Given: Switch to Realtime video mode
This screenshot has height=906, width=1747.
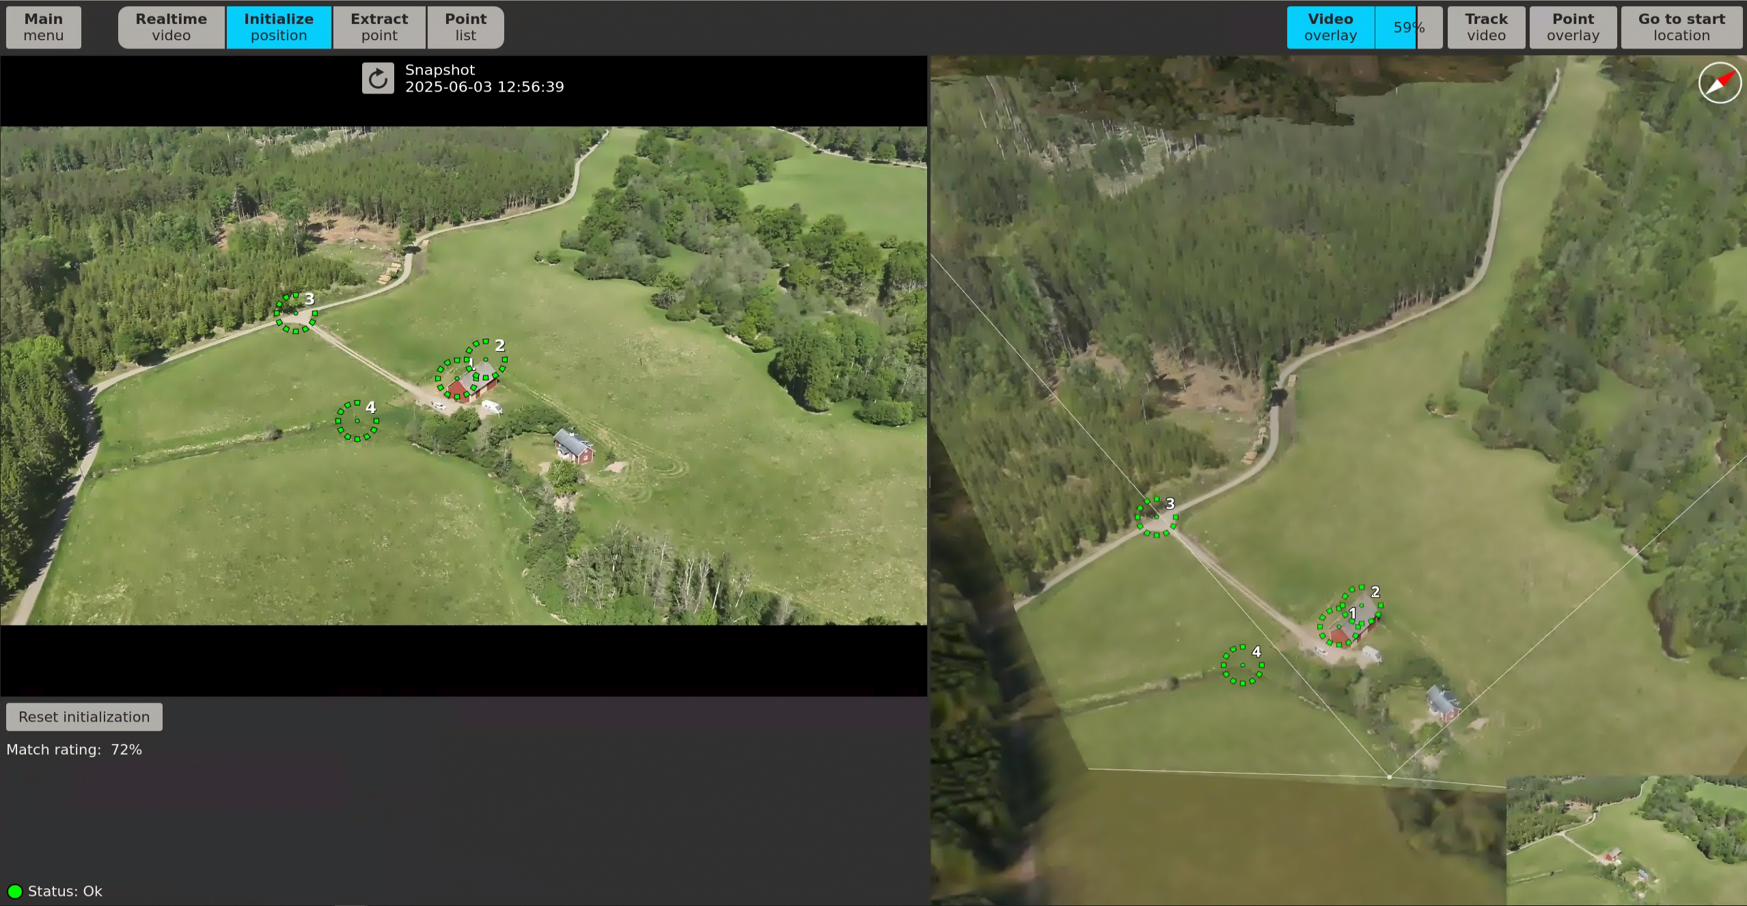Looking at the screenshot, I should pos(170,27).
